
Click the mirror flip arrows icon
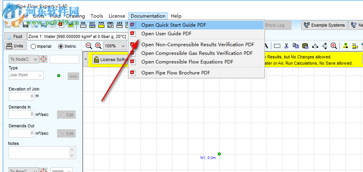(315, 46)
